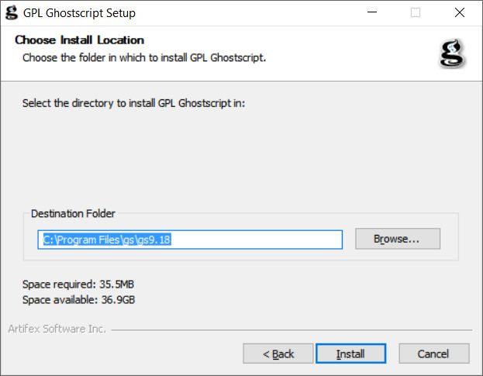Click the "Choose the folder in which" subtitle
Viewport: 483px width, 376px height.
(x=144, y=57)
